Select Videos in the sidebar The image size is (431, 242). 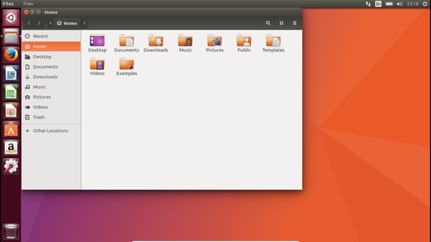pyautogui.click(x=51, y=107)
